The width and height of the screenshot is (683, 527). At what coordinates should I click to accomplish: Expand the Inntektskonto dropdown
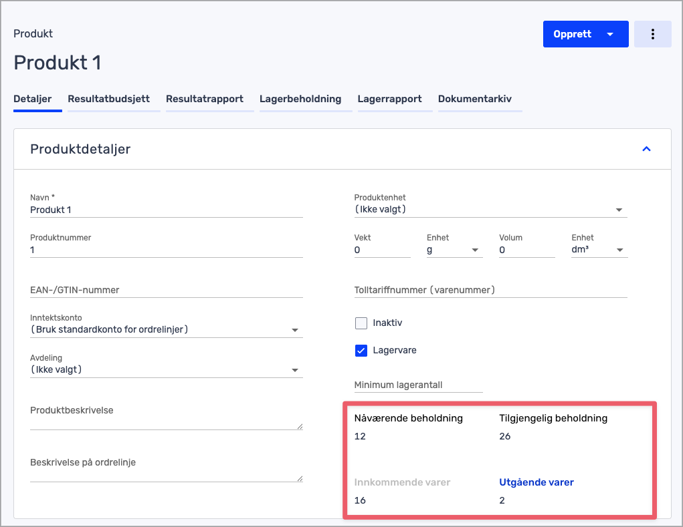[x=166, y=329]
